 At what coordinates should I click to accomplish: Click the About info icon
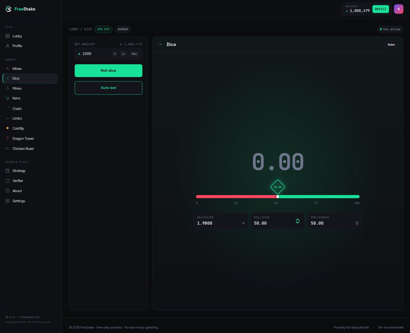click(x=7, y=191)
